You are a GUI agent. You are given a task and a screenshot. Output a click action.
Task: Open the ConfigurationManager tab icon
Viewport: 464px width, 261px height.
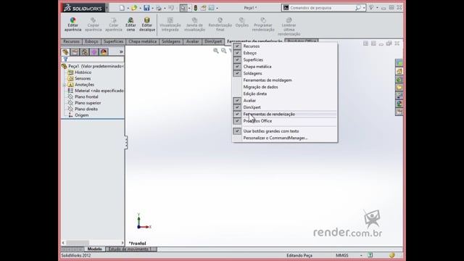click(x=84, y=52)
